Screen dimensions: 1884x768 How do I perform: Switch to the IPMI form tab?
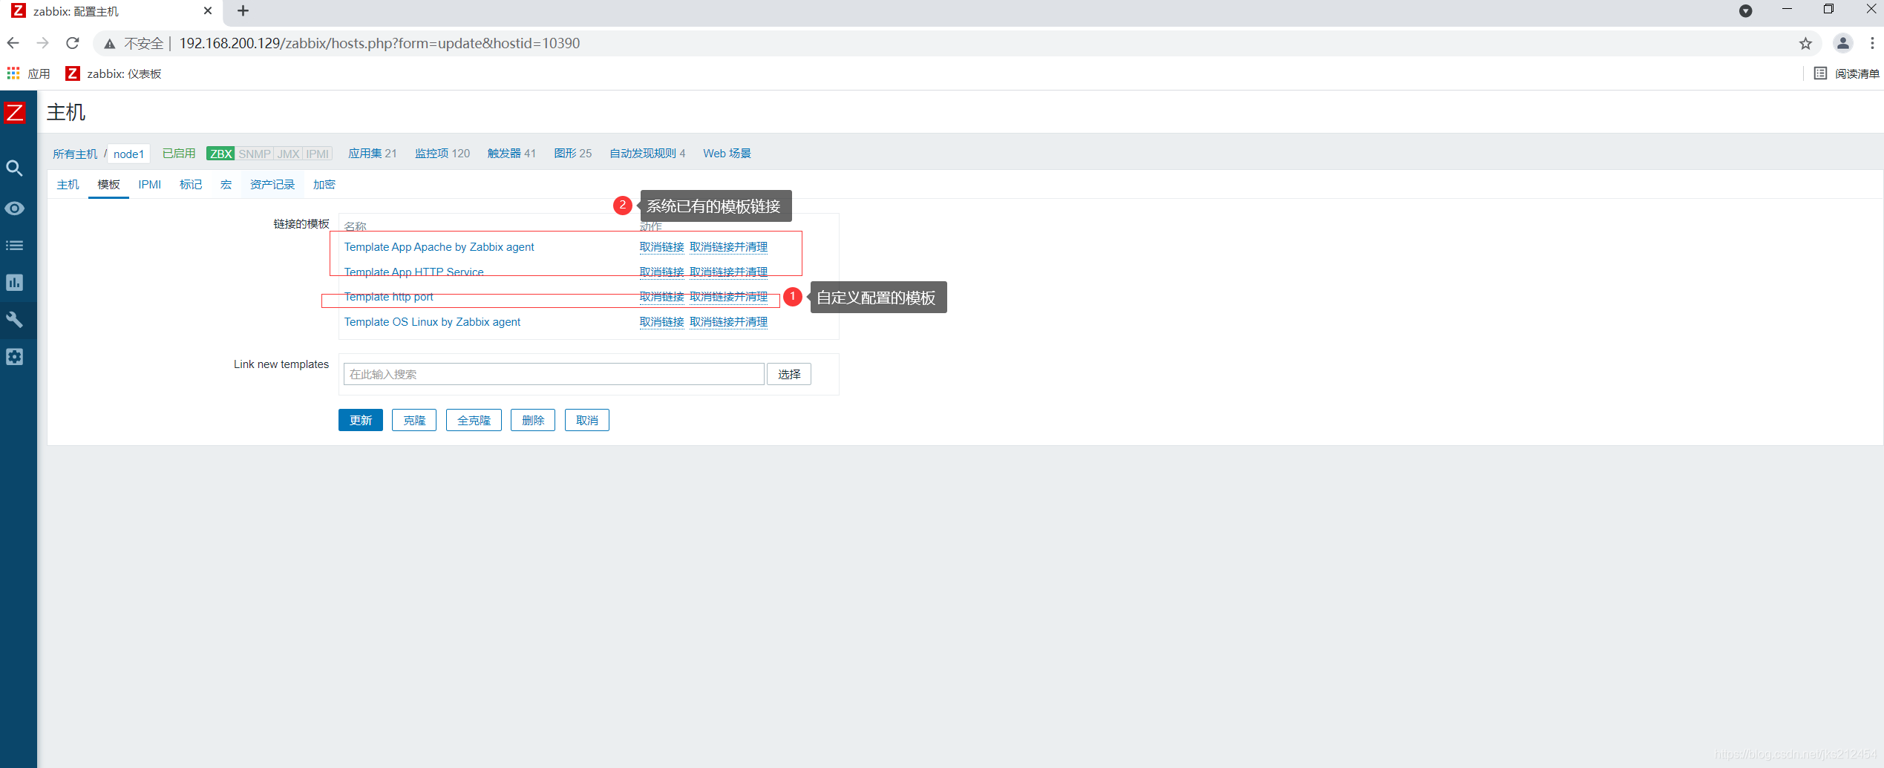point(149,185)
